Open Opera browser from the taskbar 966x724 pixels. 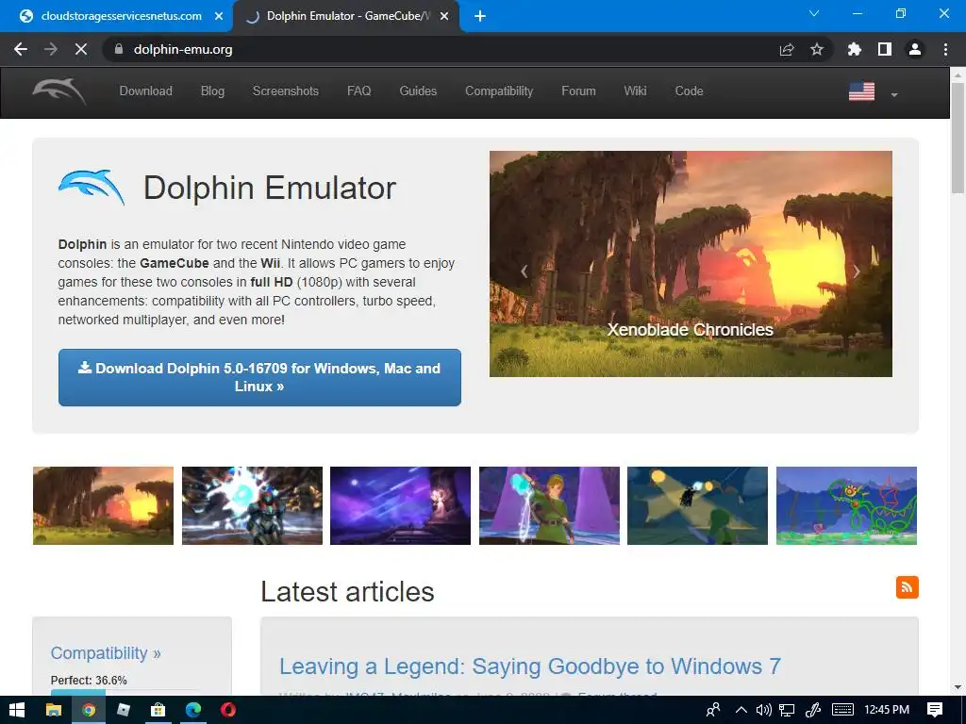[x=228, y=710]
